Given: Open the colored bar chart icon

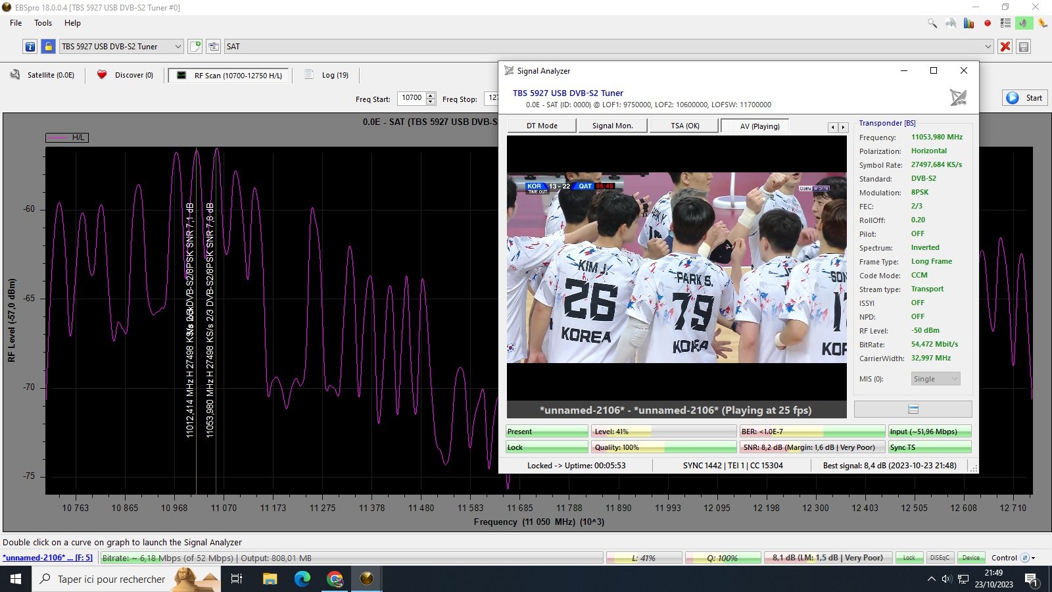Looking at the screenshot, I should point(968,23).
